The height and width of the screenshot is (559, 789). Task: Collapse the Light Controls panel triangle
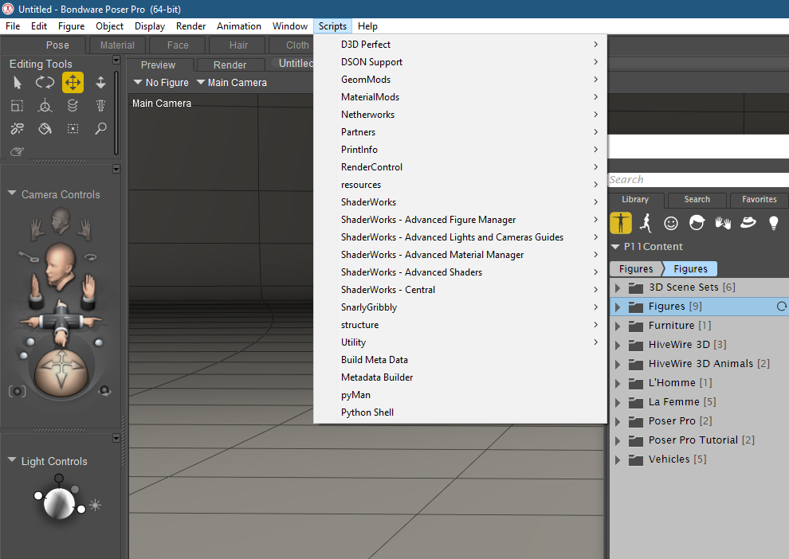(x=12, y=461)
